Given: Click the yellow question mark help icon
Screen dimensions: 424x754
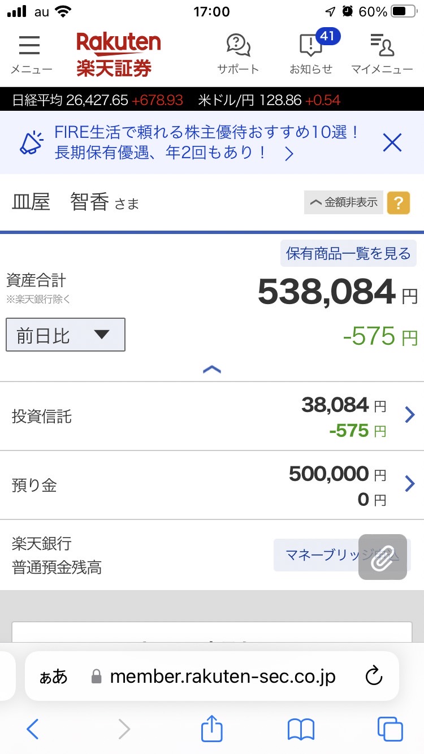Looking at the screenshot, I should pyautogui.click(x=399, y=202).
